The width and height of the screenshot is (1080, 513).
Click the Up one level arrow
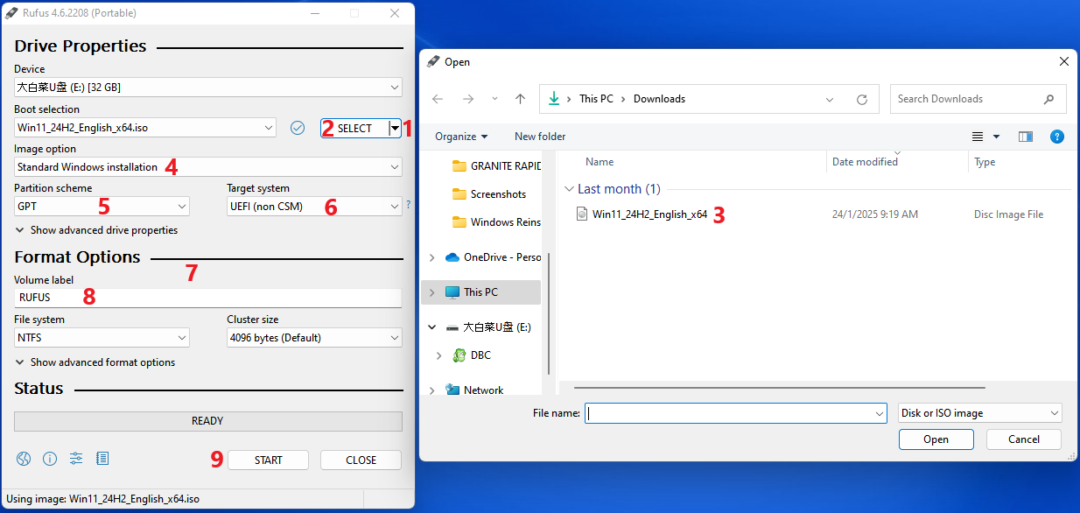pyautogui.click(x=520, y=99)
